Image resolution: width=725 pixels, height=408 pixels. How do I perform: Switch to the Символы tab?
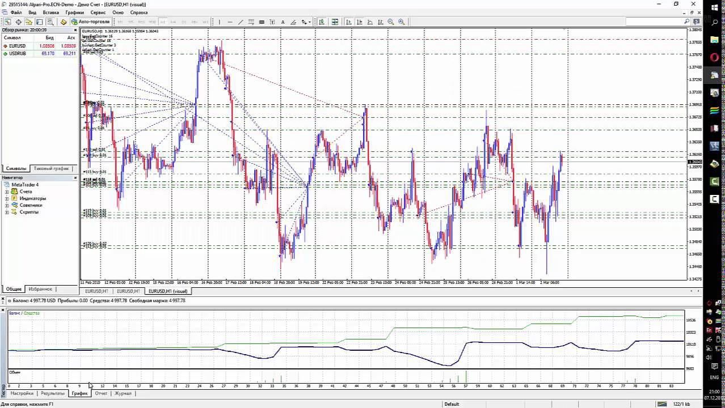pyautogui.click(x=15, y=168)
